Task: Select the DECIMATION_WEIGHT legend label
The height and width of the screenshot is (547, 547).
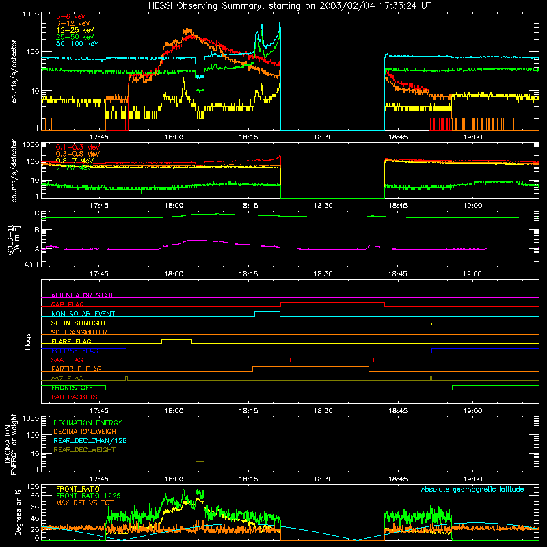Action: (87, 431)
